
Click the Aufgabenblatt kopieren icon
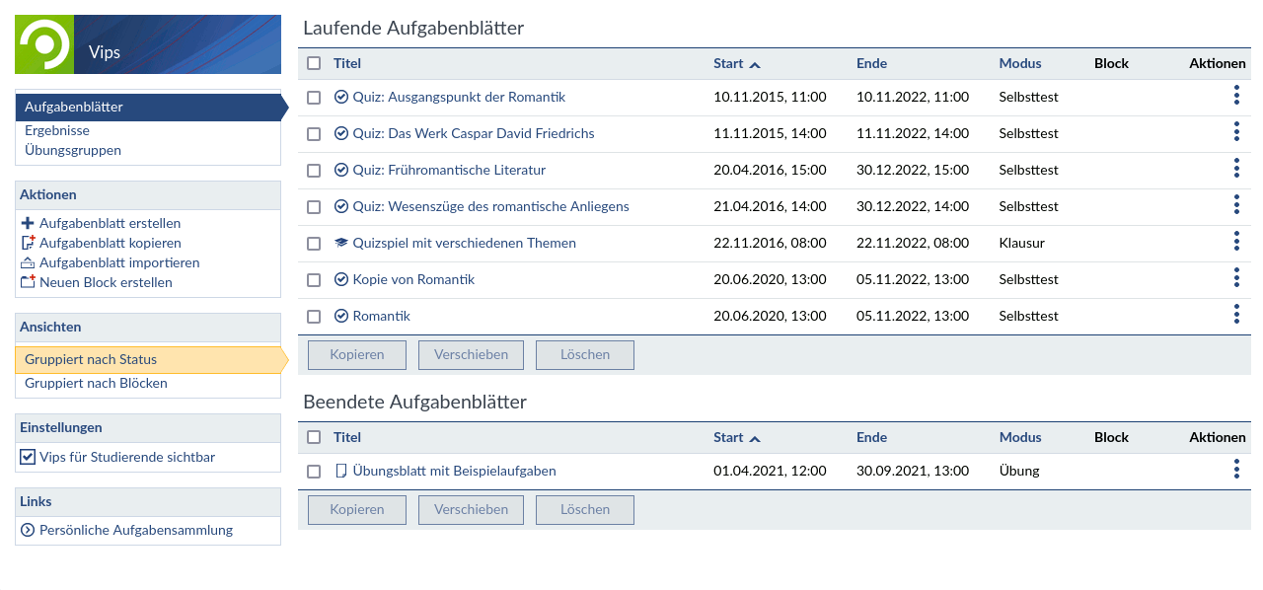28,243
